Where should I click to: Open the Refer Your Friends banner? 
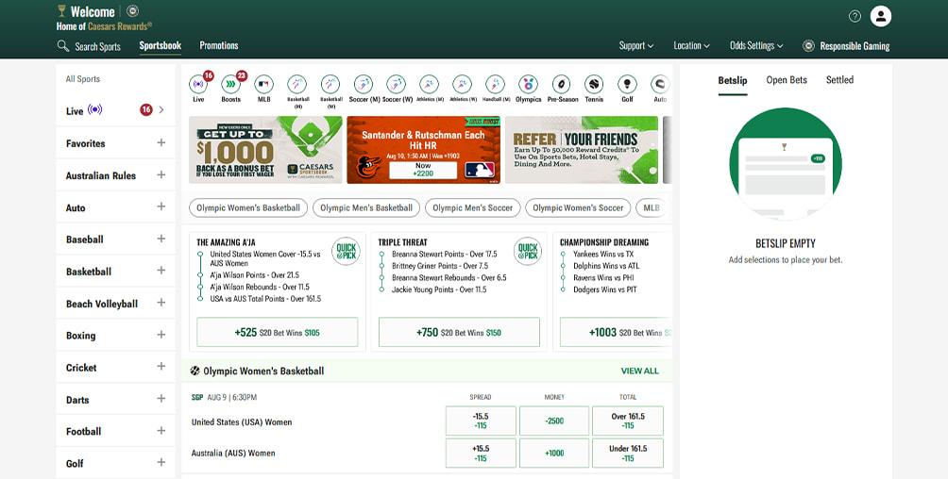tap(582, 150)
